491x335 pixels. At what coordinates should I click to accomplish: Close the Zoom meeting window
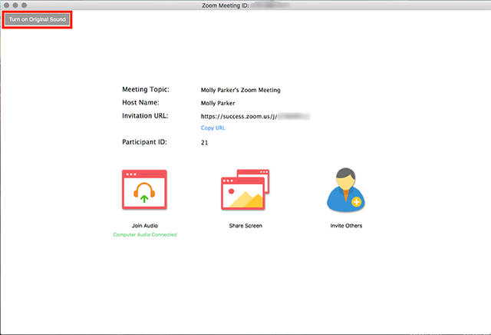(x=6, y=5)
